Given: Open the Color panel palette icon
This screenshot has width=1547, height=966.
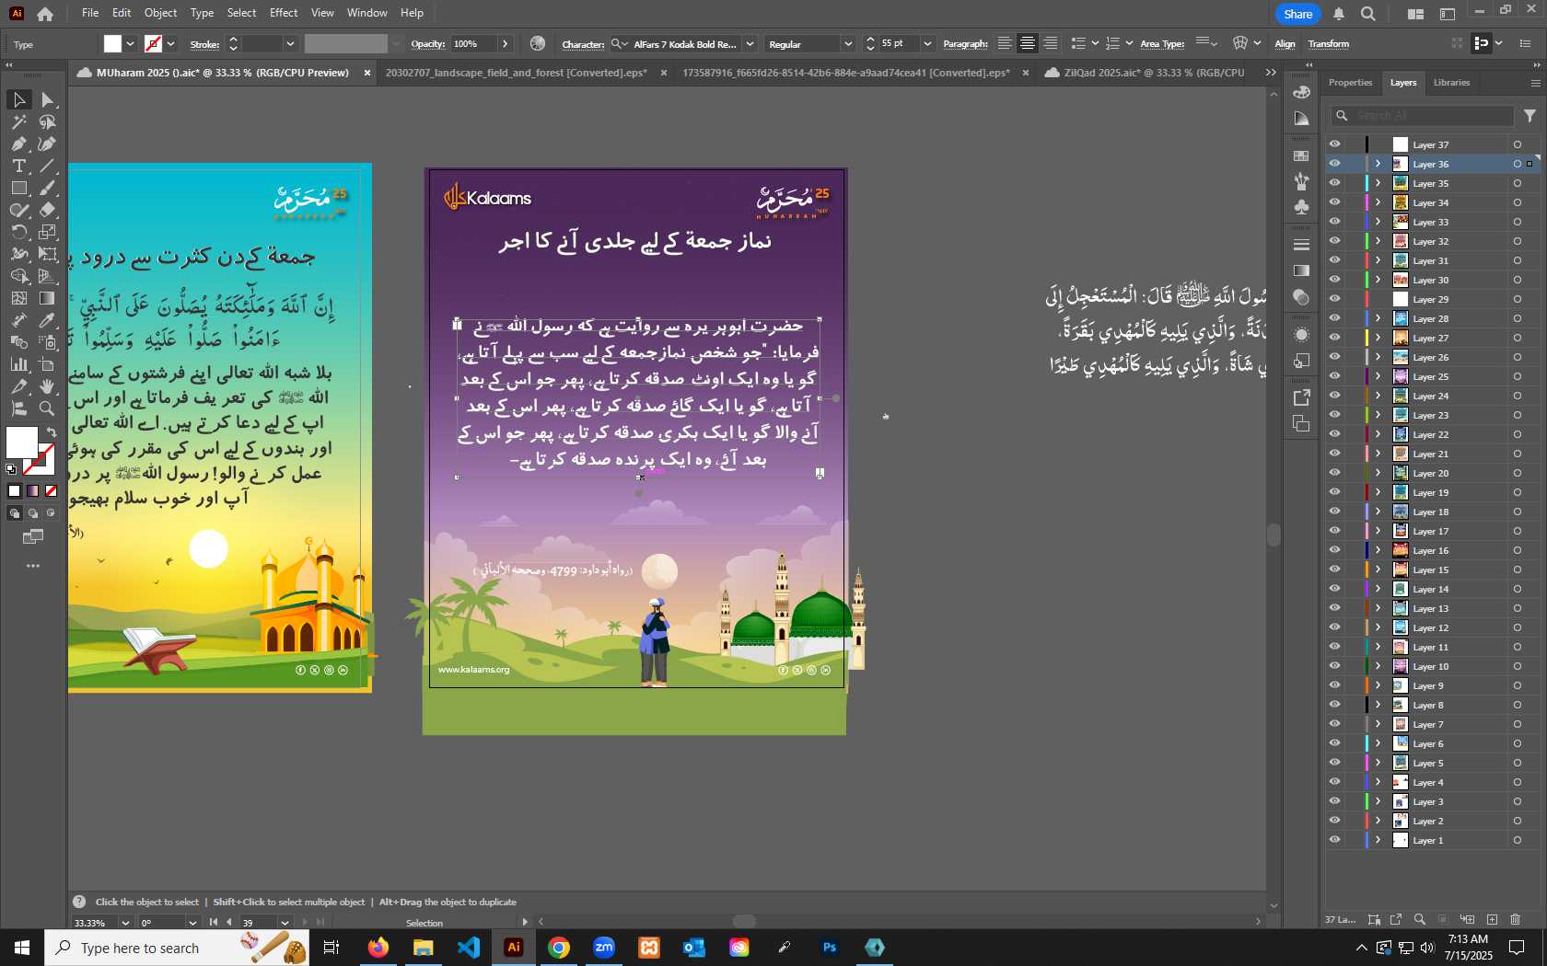Looking at the screenshot, I should (x=1301, y=92).
